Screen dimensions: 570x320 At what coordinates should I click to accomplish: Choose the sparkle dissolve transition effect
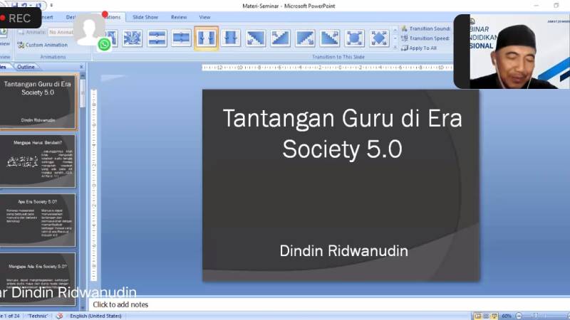coord(132,38)
